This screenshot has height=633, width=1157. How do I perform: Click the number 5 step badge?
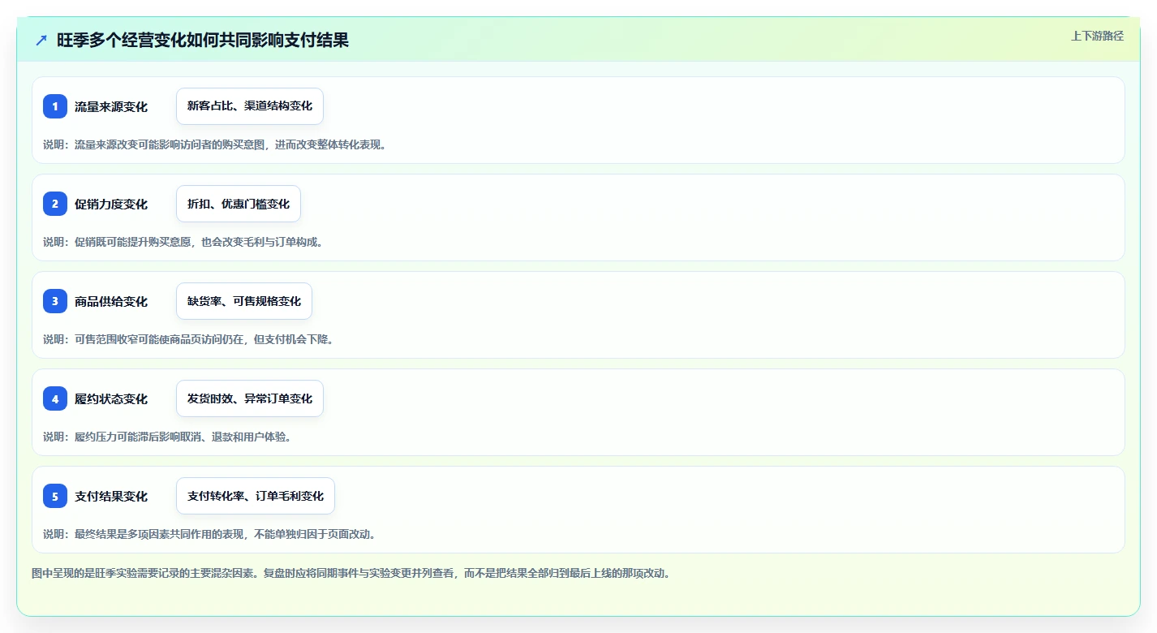click(55, 496)
